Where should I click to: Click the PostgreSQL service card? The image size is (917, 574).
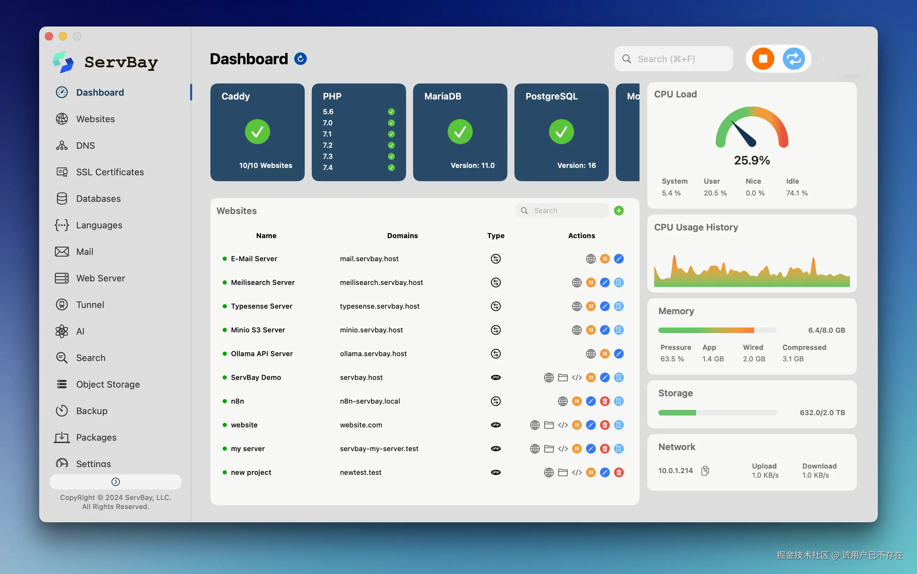coord(561,132)
